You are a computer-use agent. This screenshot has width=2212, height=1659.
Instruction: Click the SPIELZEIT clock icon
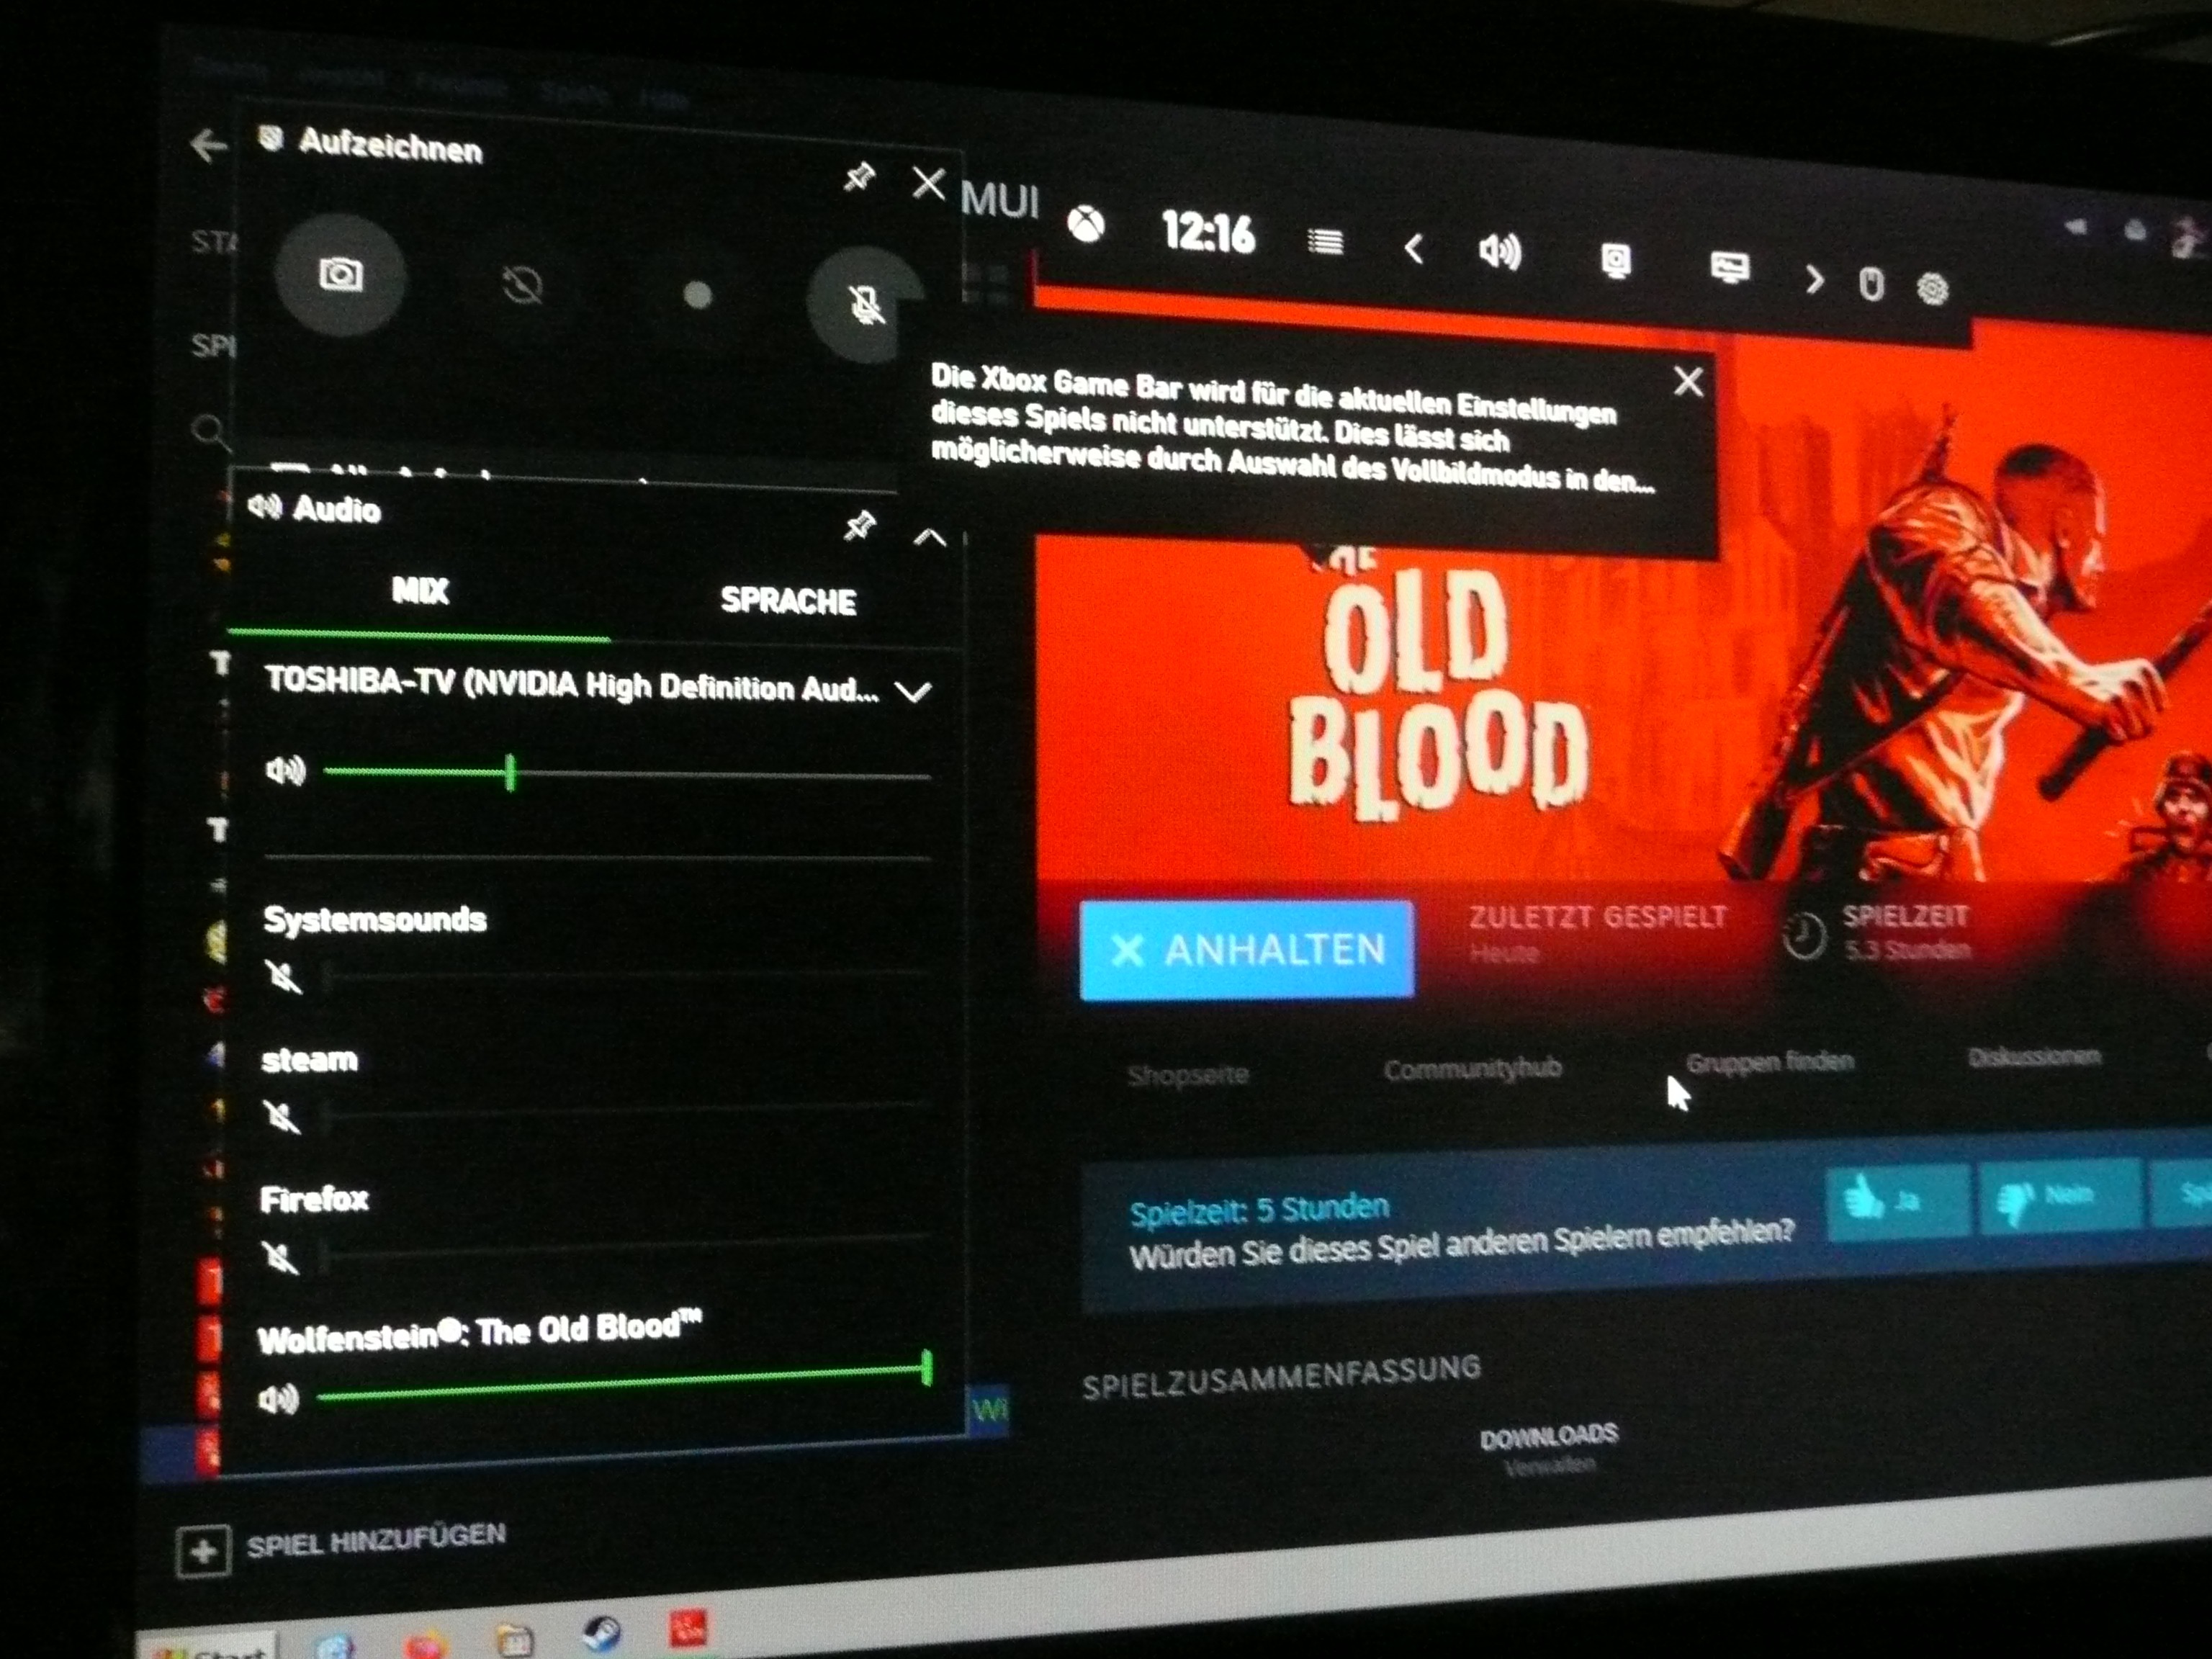[1804, 937]
